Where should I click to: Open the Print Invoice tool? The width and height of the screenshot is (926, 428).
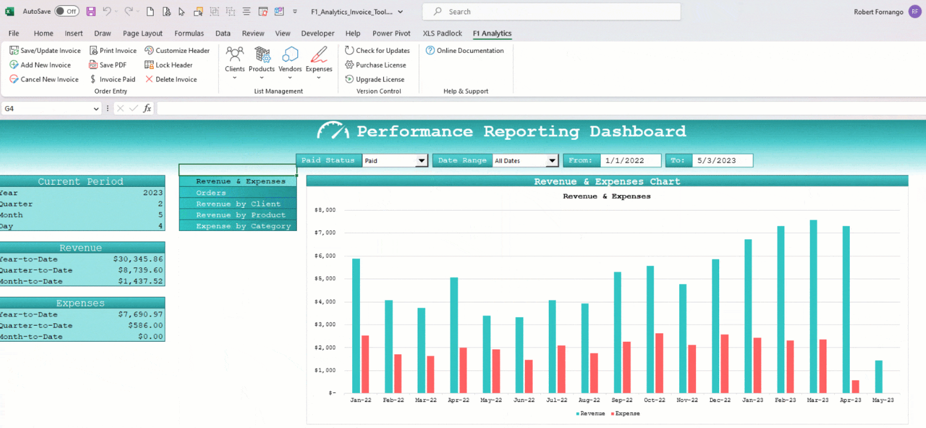pyautogui.click(x=113, y=50)
